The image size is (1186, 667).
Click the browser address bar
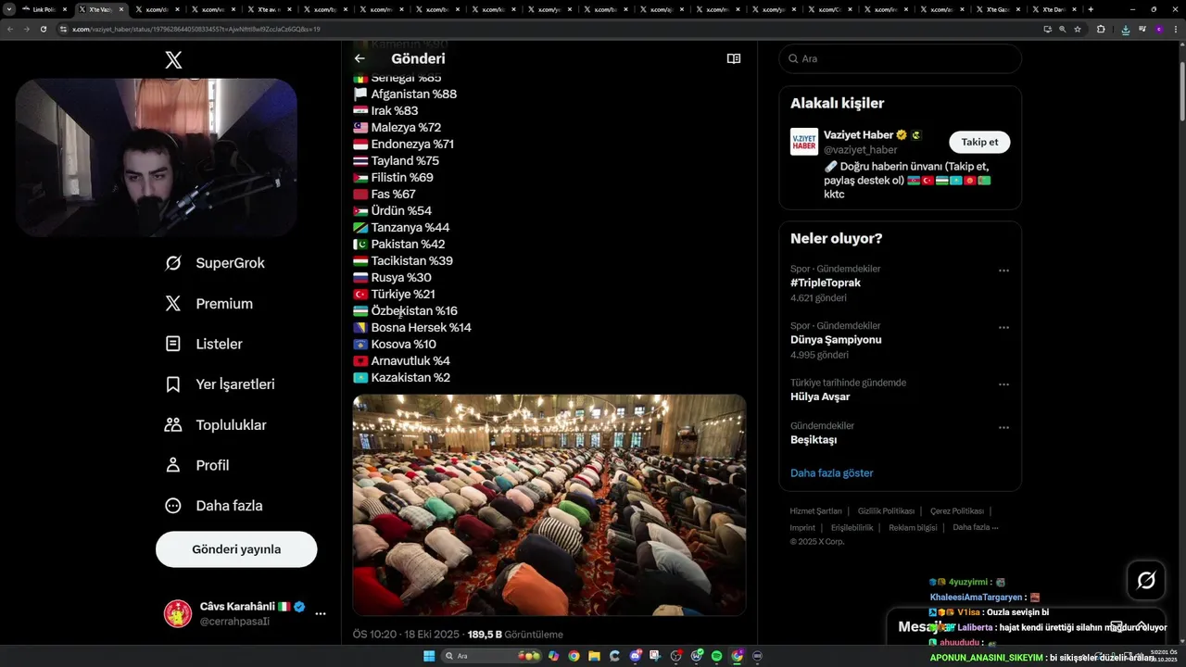(x=554, y=29)
